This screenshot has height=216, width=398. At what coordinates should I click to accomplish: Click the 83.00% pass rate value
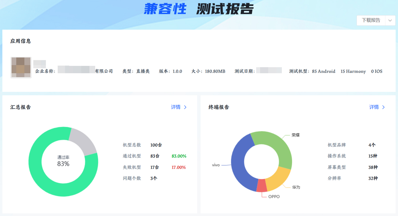[179, 156]
